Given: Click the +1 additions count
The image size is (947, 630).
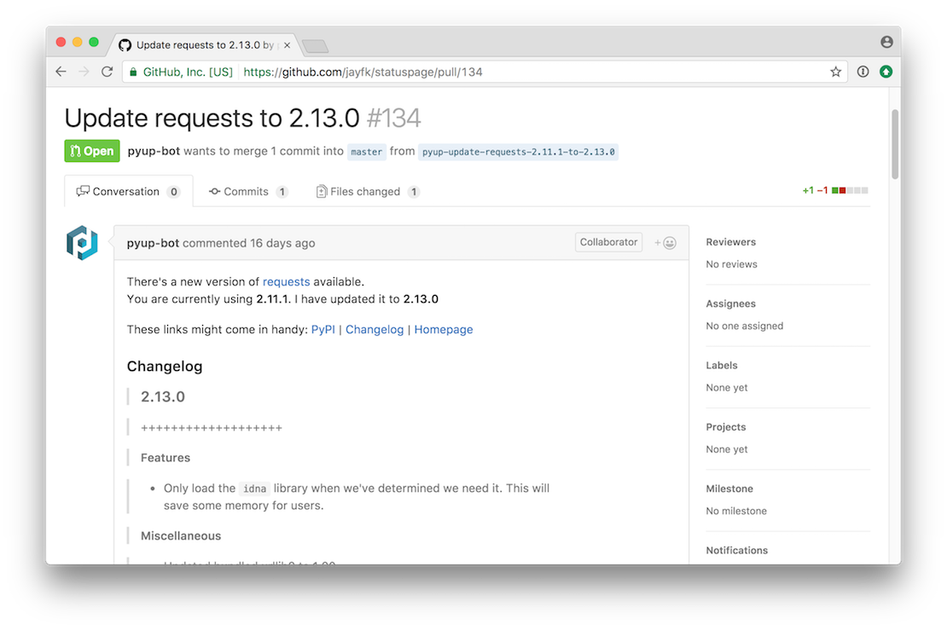Looking at the screenshot, I should pos(807,191).
